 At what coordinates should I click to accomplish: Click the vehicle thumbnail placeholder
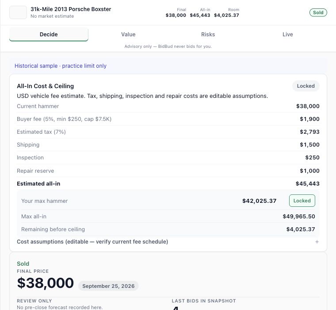click(x=18, y=12)
